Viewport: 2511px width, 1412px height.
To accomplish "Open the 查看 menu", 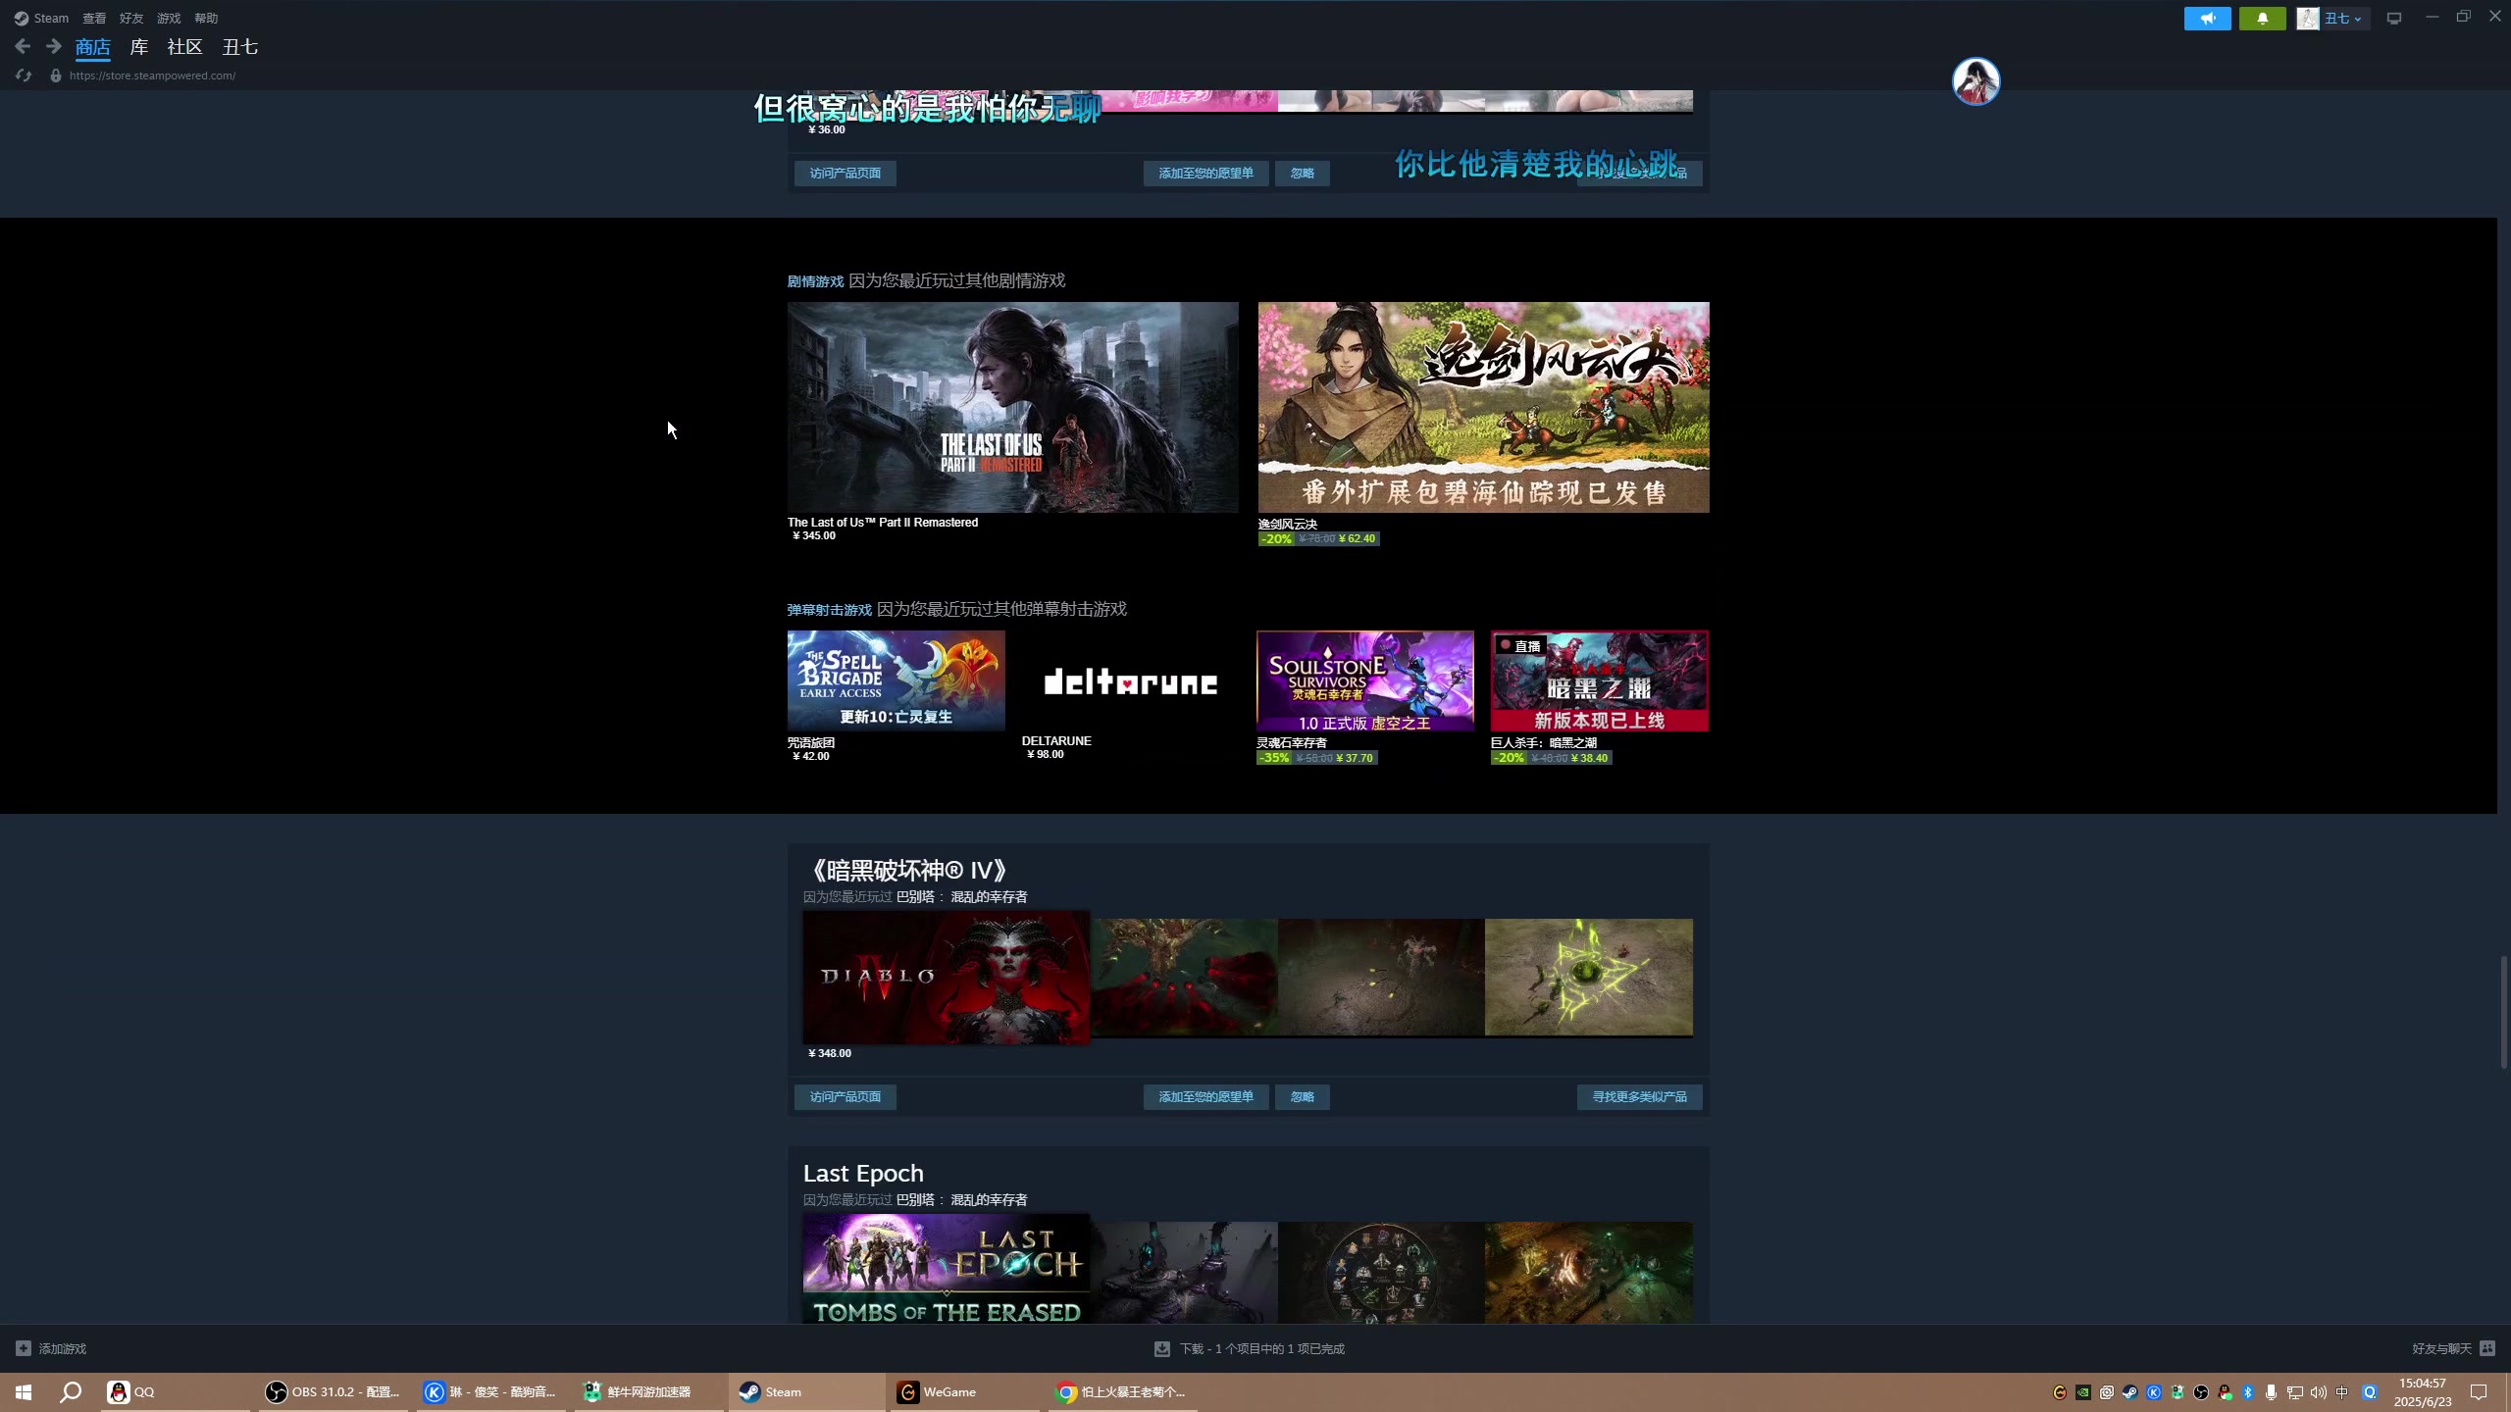I will pos(94,18).
